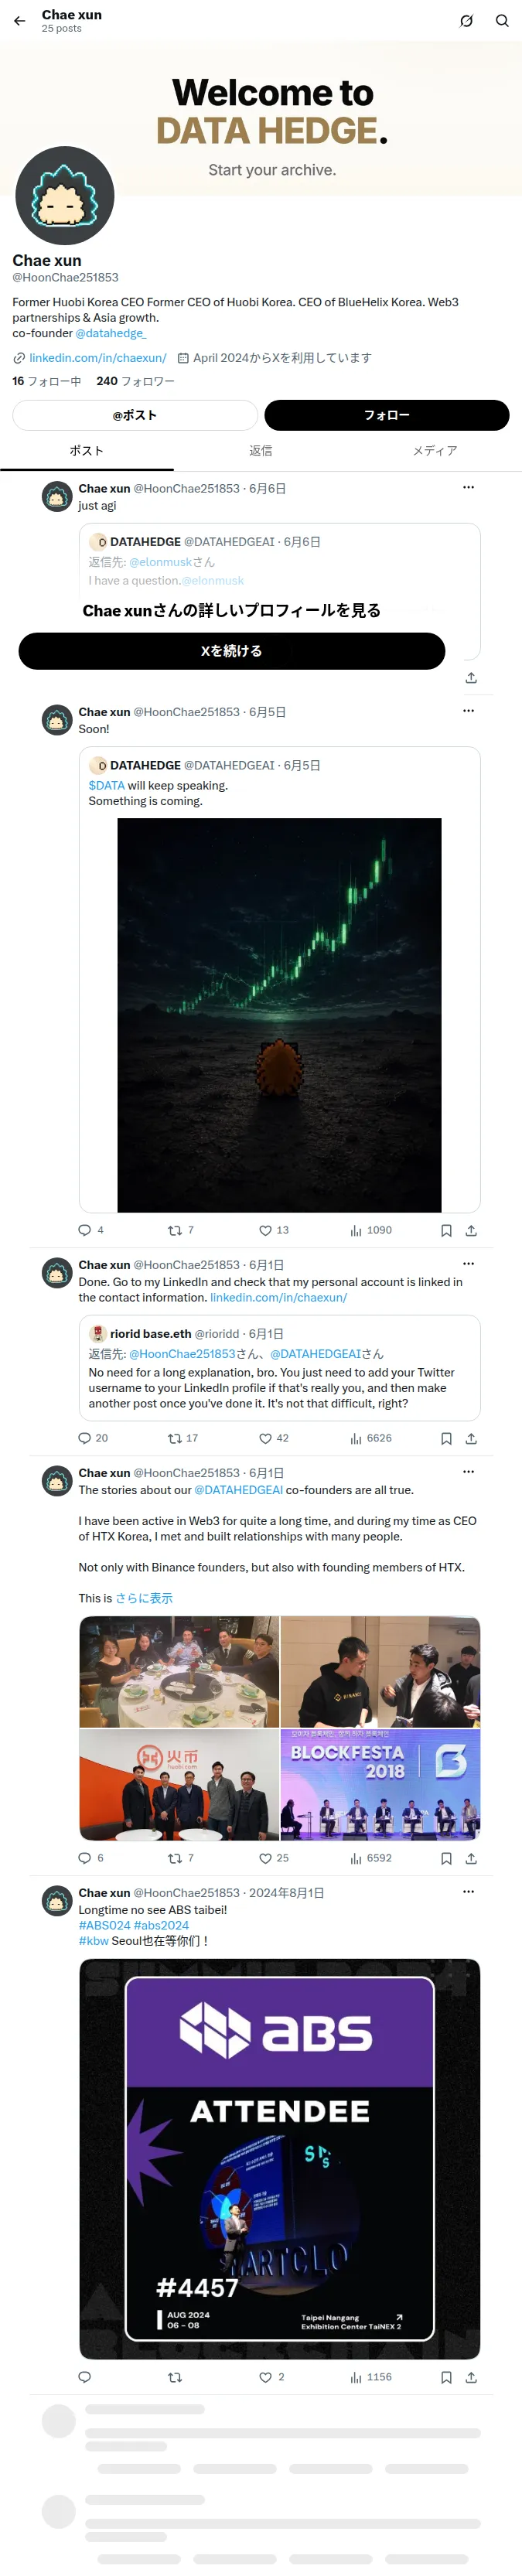The image size is (522, 2576).
Task: Expand post text with さらに表示
Action: coord(144,1598)
